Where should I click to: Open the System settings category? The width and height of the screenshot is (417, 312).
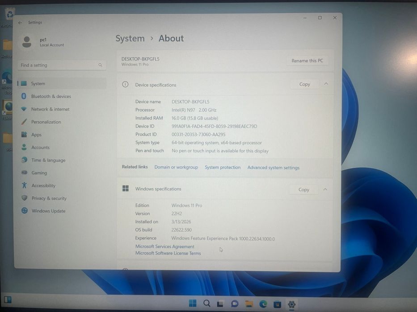pyautogui.click(x=62, y=84)
